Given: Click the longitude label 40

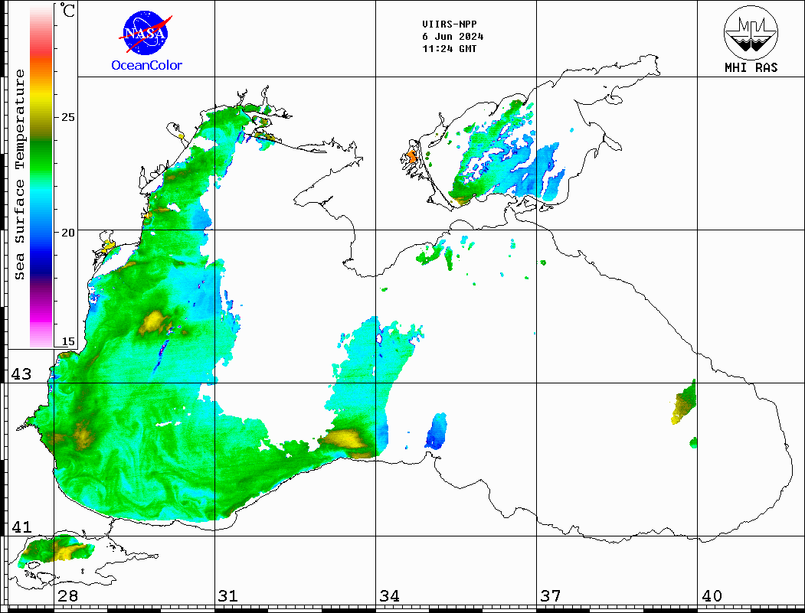Looking at the screenshot, I should coord(712,595).
